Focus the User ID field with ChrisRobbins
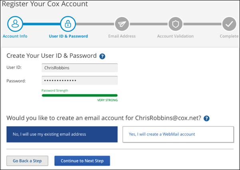The height and width of the screenshot is (170, 240). [80, 68]
